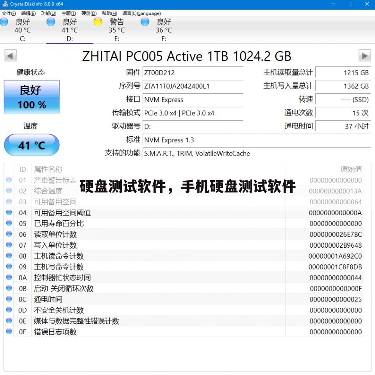Click status dot for attribute 0F
Image resolution: width=375 pixels, height=375 pixels.
point(9,331)
